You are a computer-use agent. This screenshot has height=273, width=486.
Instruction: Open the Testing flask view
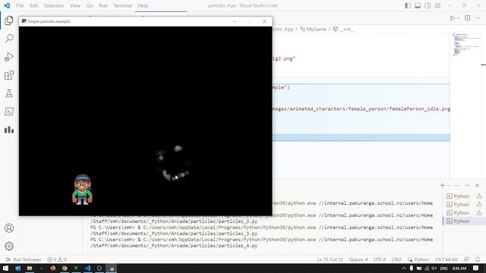click(9, 93)
